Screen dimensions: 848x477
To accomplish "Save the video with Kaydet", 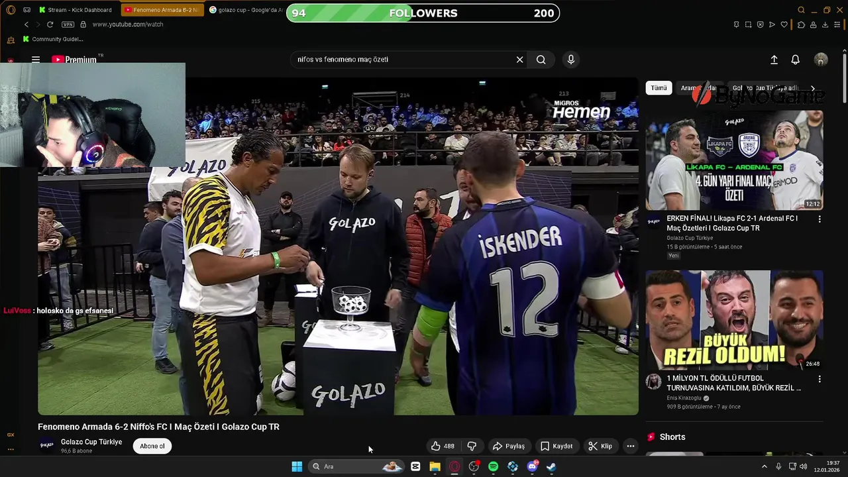I will point(556,447).
